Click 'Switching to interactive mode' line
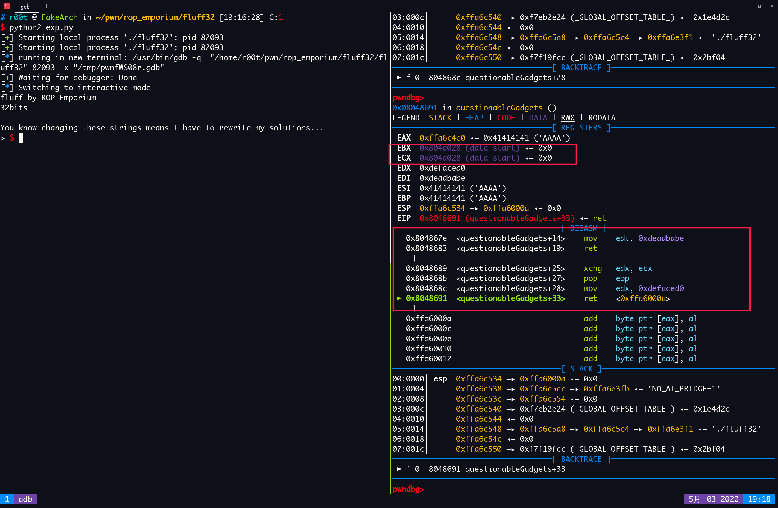Viewport: 778px width, 508px height. pyautogui.click(x=75, y=88)
